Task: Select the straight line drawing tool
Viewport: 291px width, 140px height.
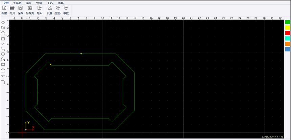Action: tap(3, 44)
